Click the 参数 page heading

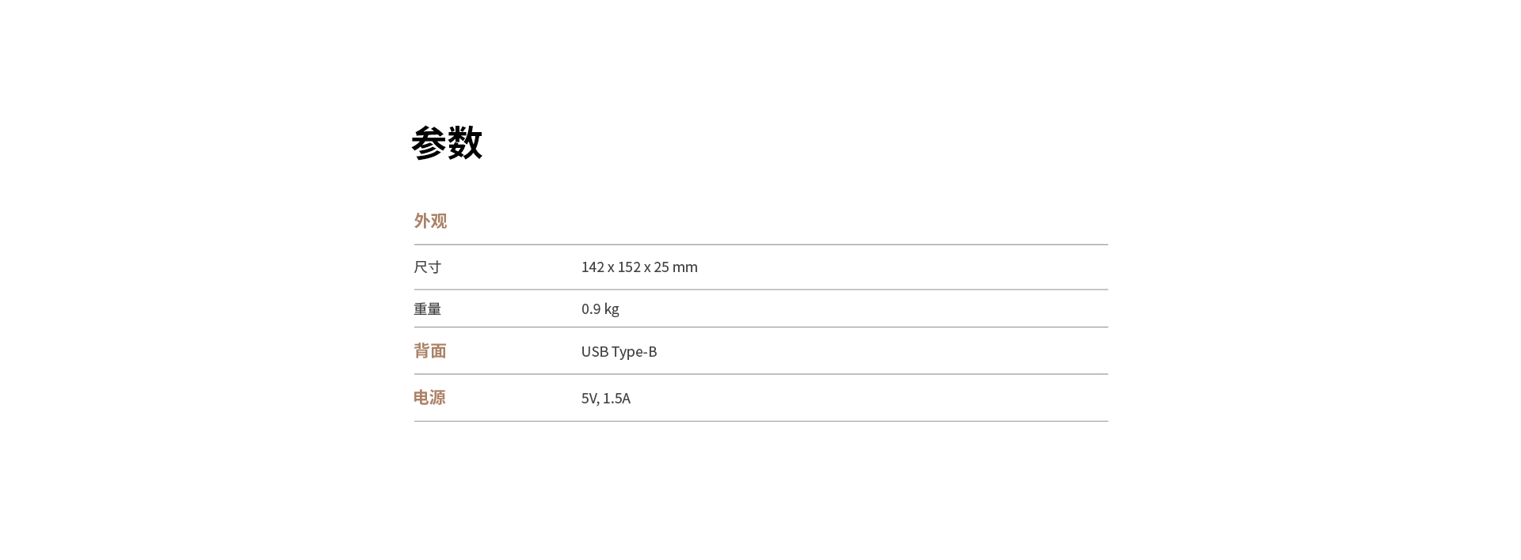pyautogui.click(x=447, y=143)
